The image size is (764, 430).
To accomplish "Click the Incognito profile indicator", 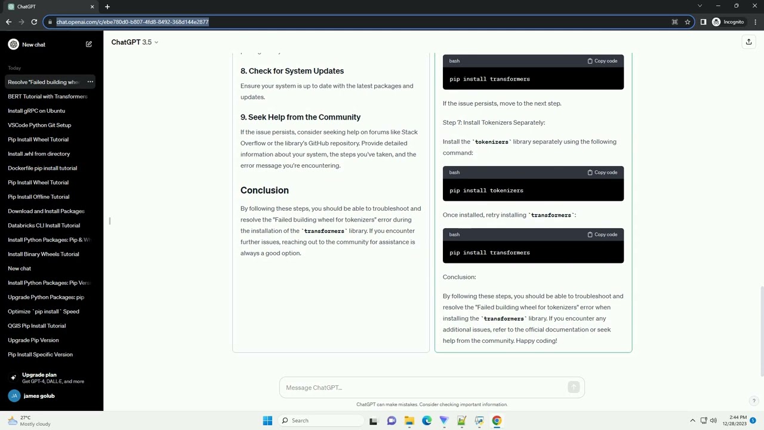I will pos(728,22).
